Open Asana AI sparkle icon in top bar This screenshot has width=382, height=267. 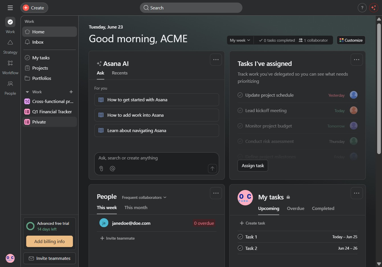pos(373,8)
